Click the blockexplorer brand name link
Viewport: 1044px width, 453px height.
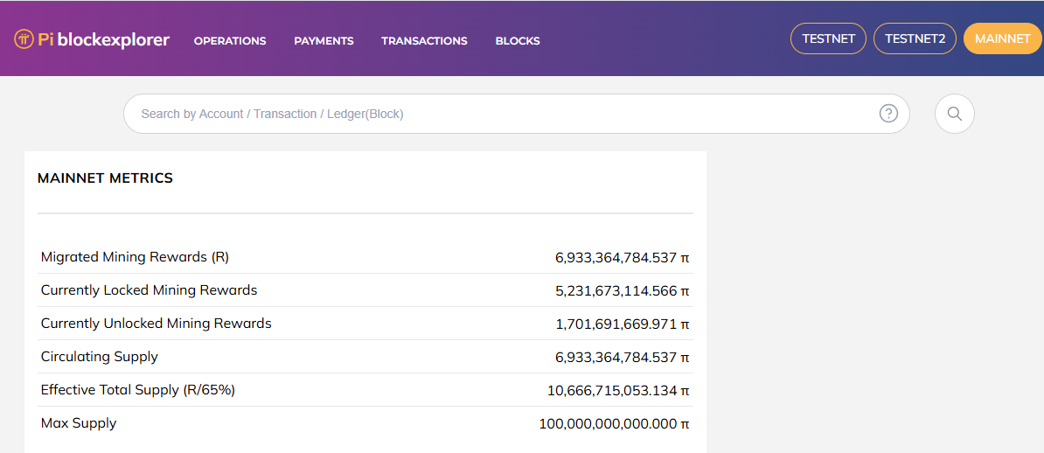113,39
